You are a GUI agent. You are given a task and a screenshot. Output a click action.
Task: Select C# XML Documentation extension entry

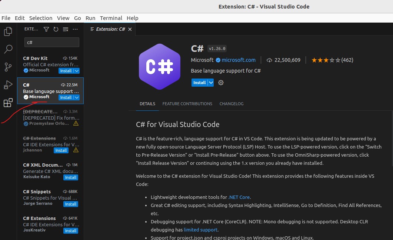[50, 171]
